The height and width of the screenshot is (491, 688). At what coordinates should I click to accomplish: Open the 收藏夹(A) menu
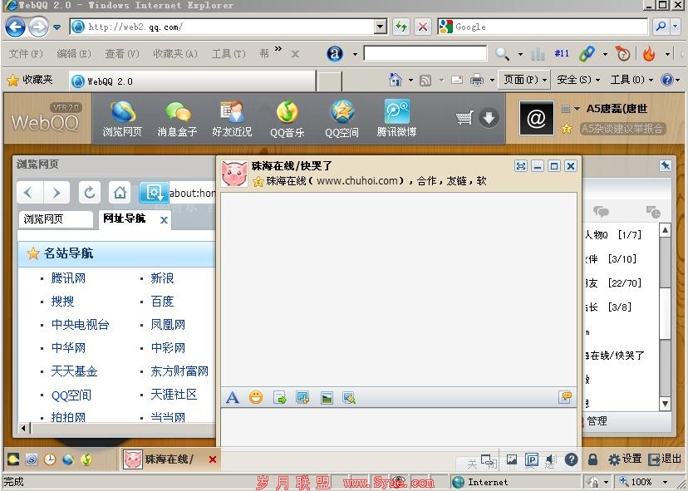click(175, 53)
